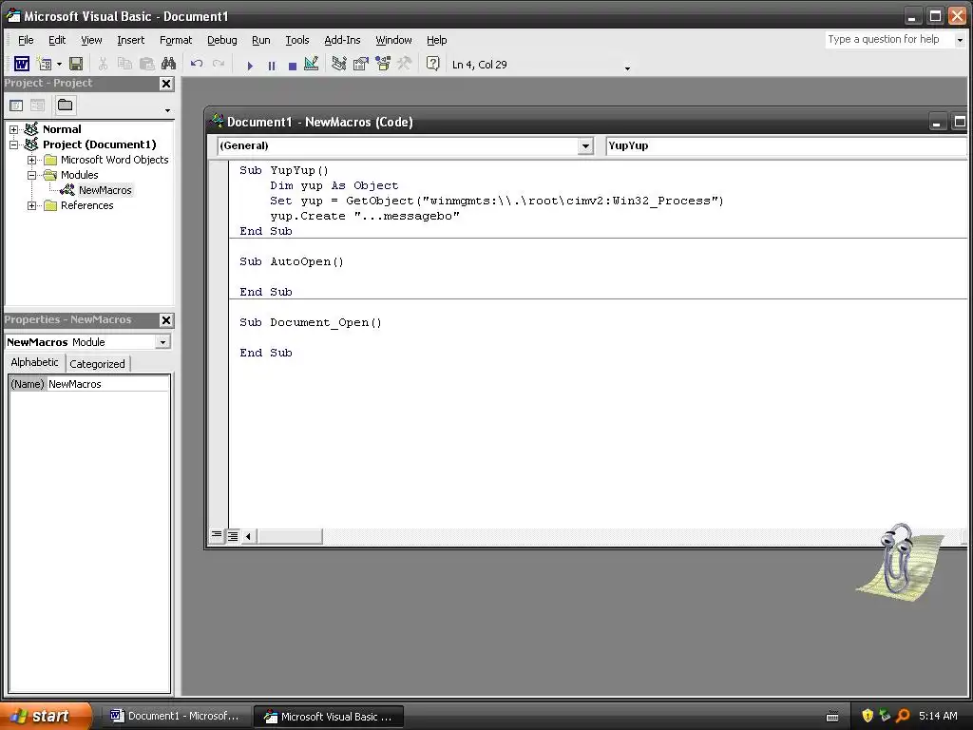973x730 pixels.
Task: Open the Window menu
Action: click(393, 40)
